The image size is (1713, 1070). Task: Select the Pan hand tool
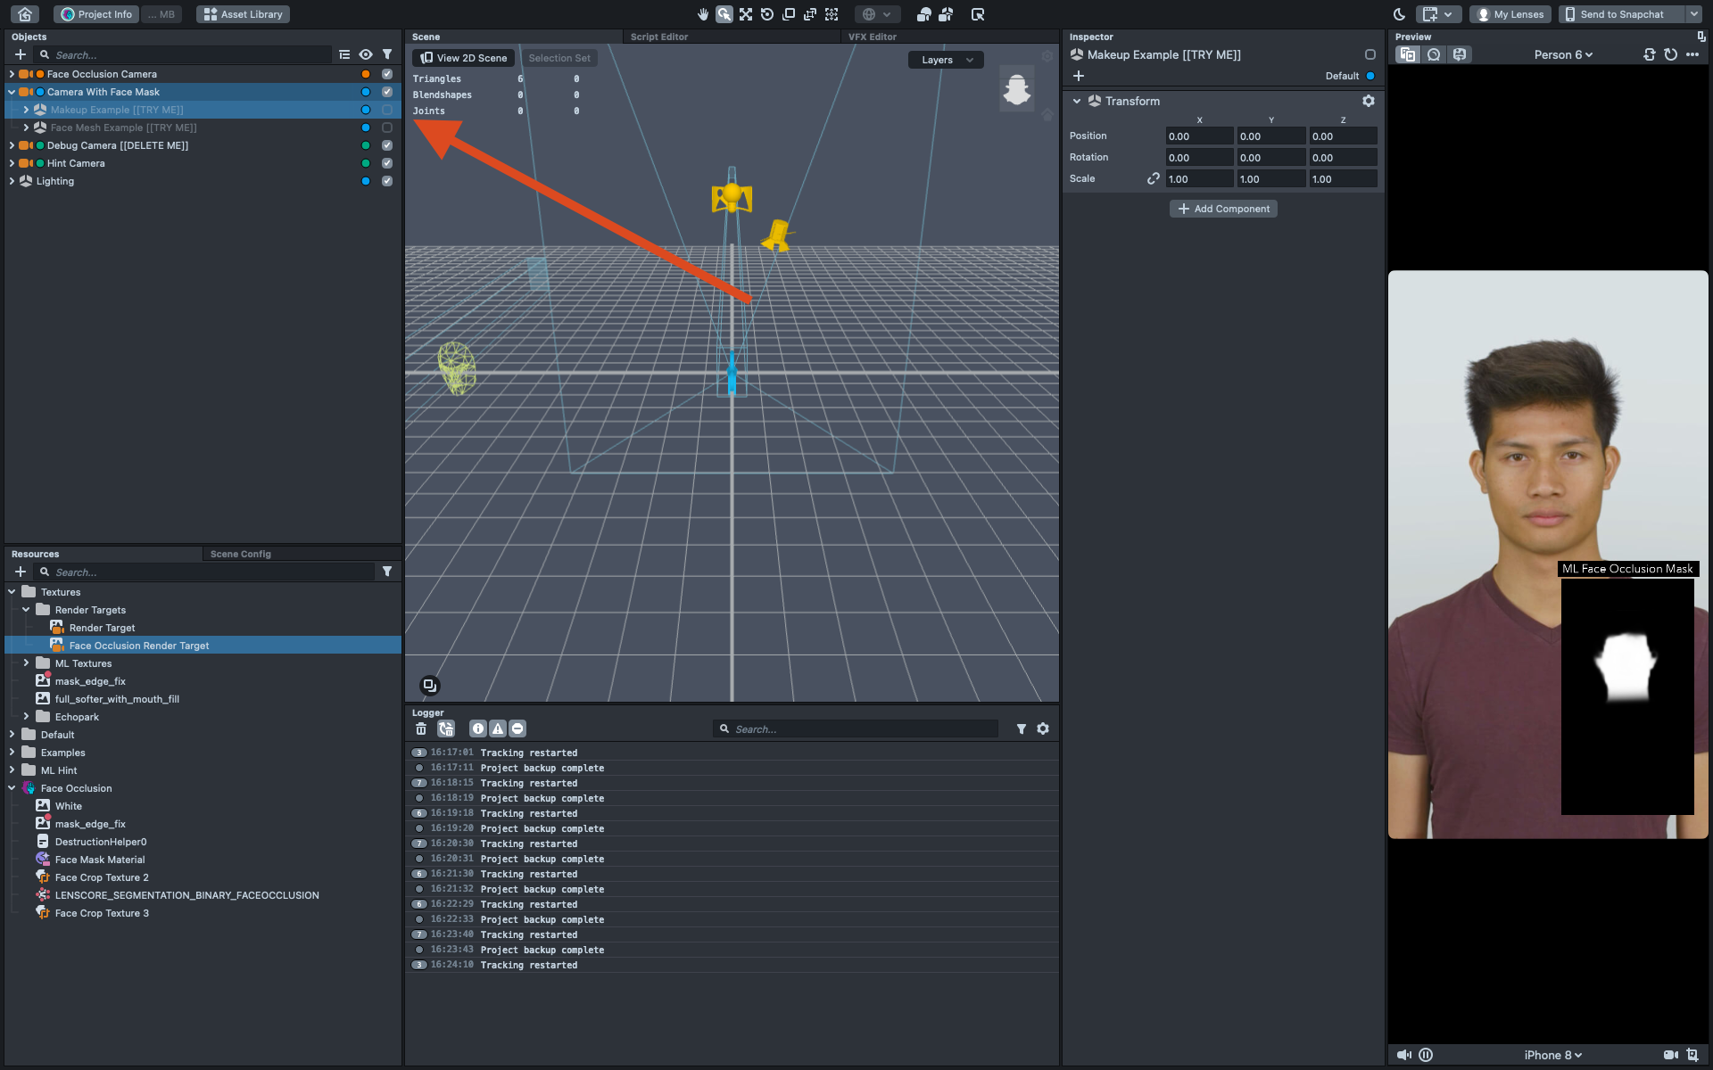[x=703, y=14]
